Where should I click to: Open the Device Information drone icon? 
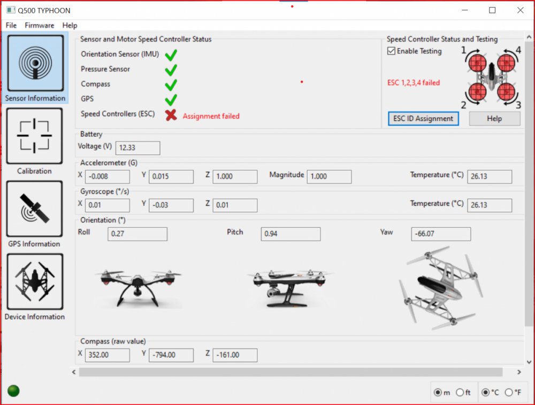click(x=35, y=281)
